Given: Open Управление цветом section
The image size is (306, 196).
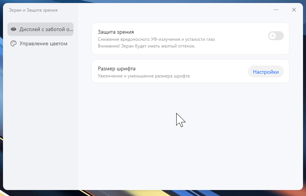Looking at the screenshot, I should tap(40, 43).
